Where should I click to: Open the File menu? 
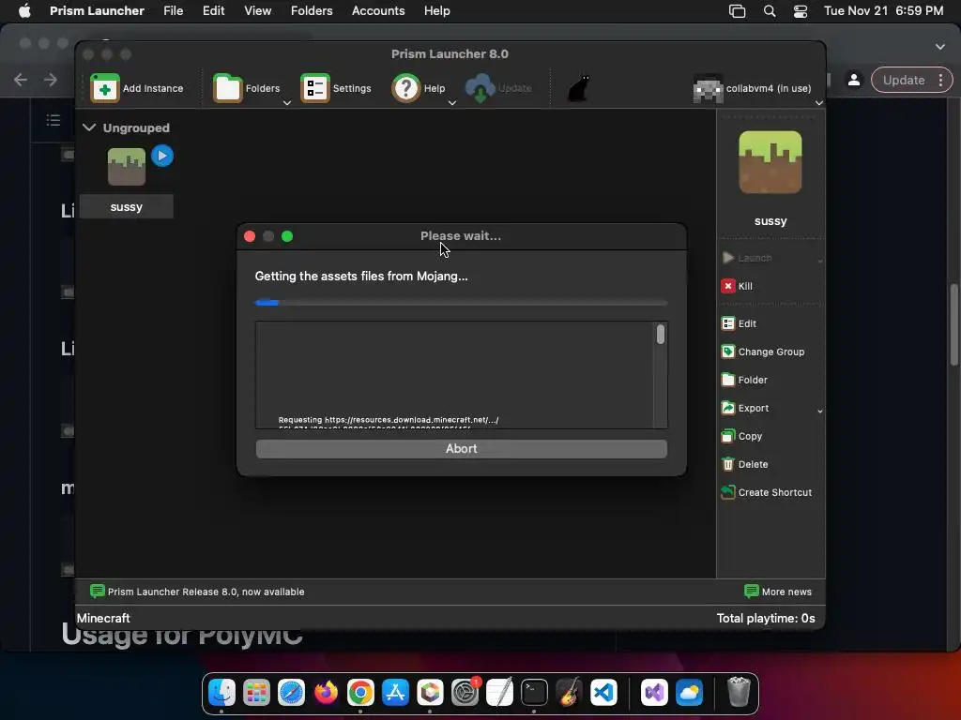174,10
